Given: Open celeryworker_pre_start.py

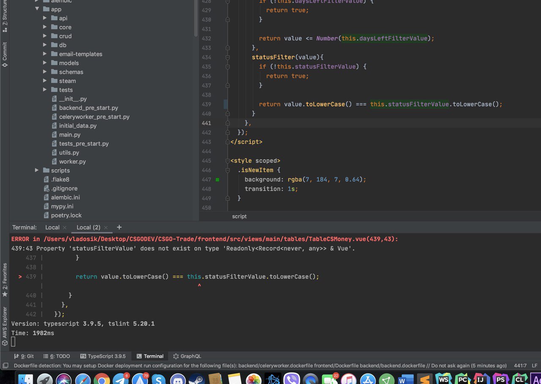Looking at the screenshot, I should [94, 117].
